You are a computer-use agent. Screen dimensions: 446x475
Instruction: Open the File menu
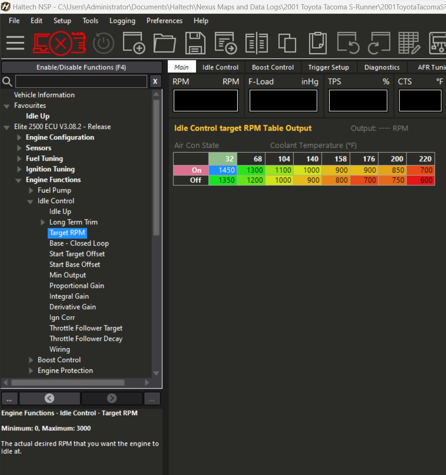point(14,21)
